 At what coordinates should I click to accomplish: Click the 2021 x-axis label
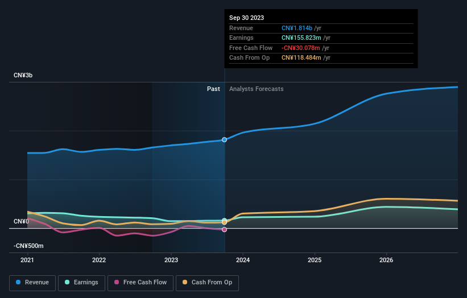[x=27, y=260]
